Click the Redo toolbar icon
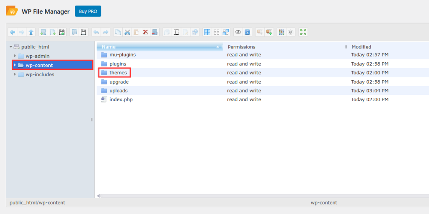This screenshot has width=429, height=214. pyautogui.click(x=105, y=32)
